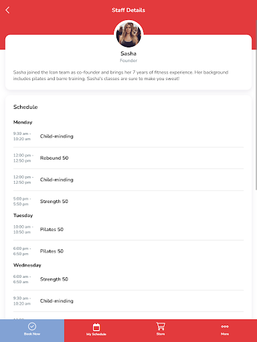
Task: Click the Store tab label
Action: [161, 334]
